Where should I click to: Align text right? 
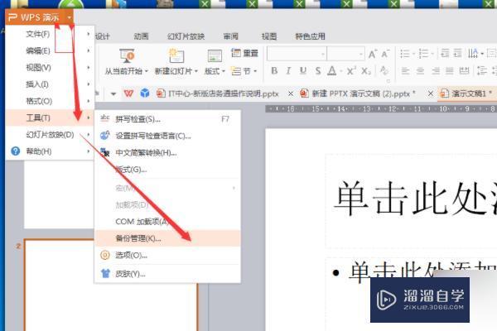pos(436,70)
